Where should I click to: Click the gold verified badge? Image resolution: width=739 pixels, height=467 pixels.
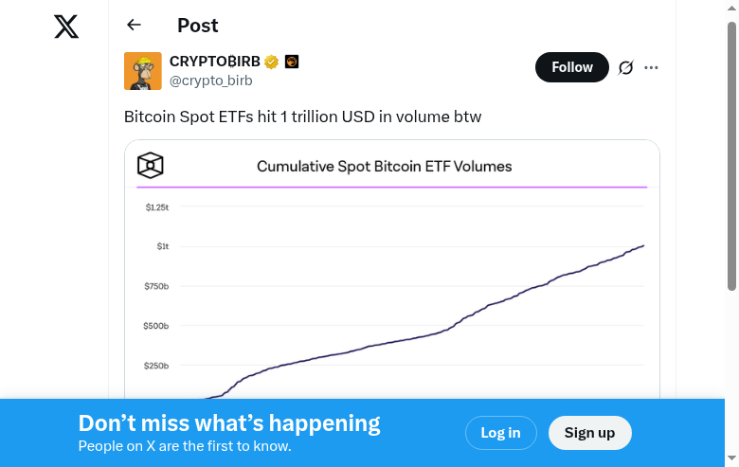point(271,62)
